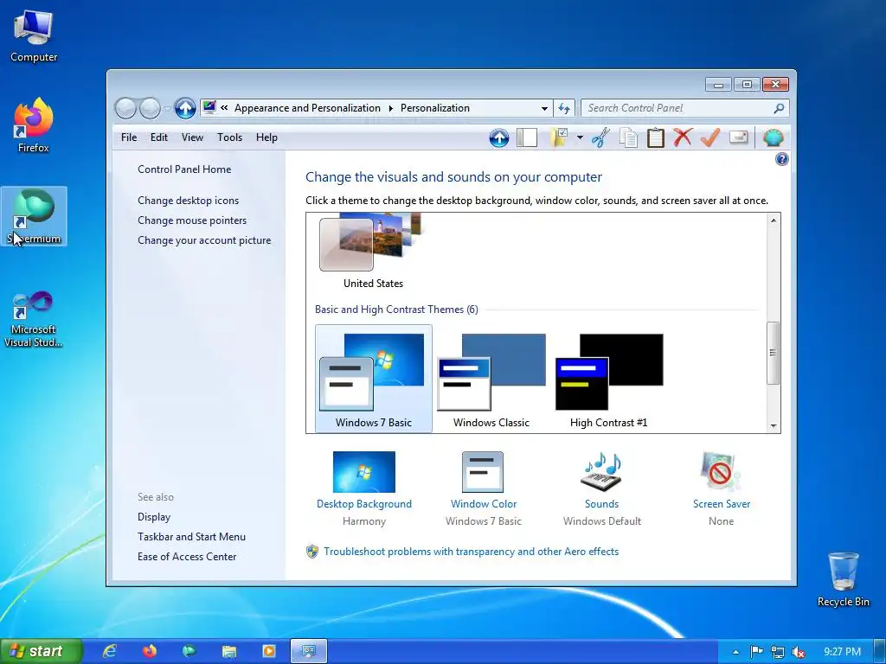Viewport: 886px width, 664px height.
Task: Show hidden tray icons arrow
Action: (735, 652)
